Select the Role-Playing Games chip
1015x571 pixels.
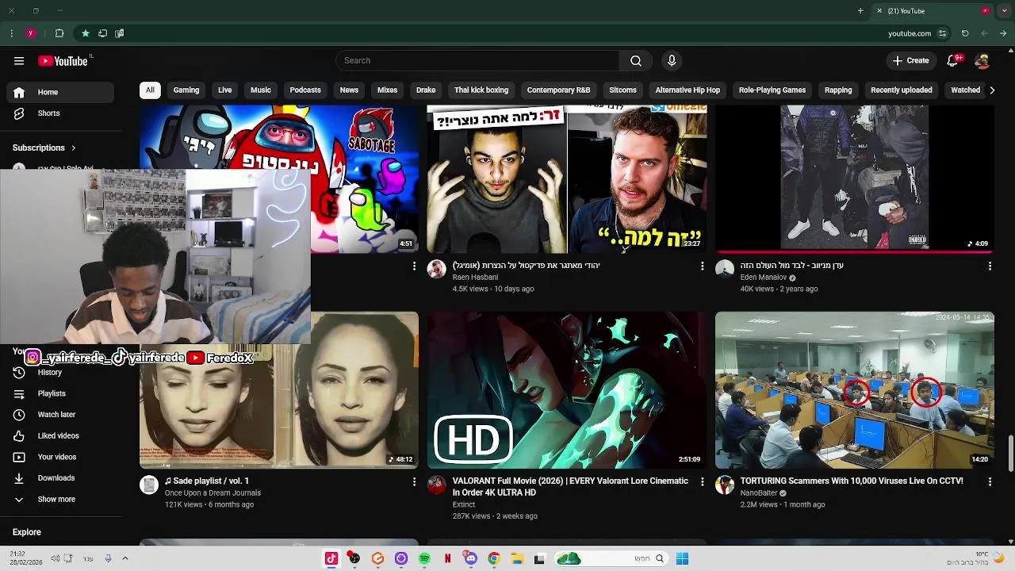tap(772, 90)
